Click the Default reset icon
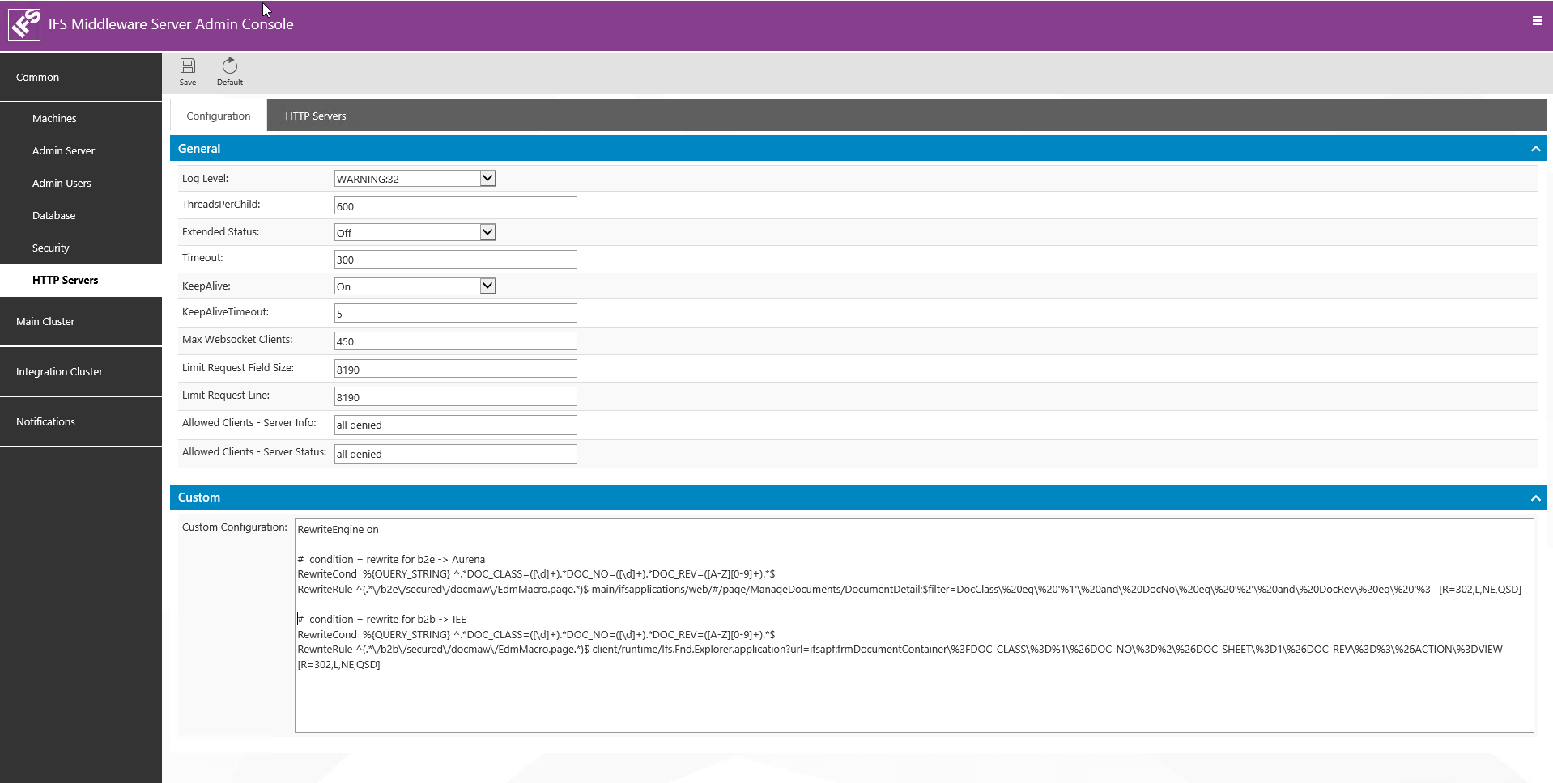1553x783 pixels. click(230, 71)
